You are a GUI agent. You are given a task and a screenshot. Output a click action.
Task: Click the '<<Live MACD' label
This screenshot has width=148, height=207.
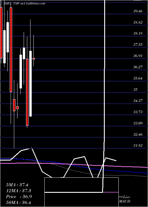coord(125,199)
